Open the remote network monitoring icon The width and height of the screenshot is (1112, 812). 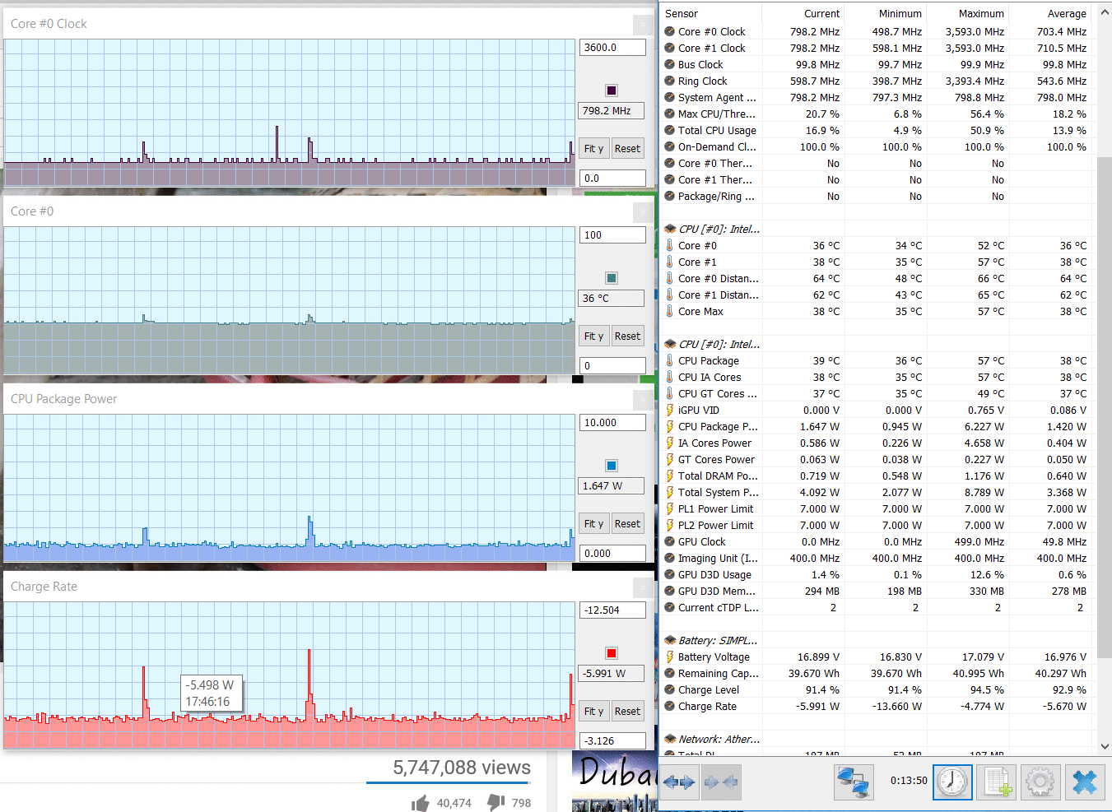point(854,782)
